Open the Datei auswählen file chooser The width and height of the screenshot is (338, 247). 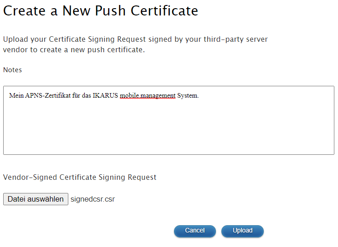36,199
